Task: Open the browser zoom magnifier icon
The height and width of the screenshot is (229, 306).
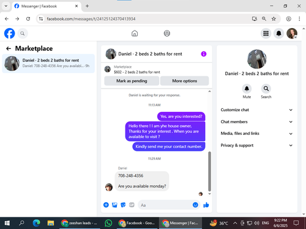Action: 264,19
